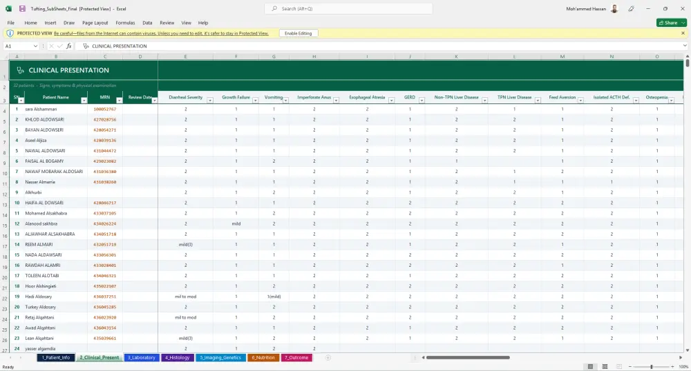Viewport: 691px width, 371px height.
Task: Open the Vomiting filter dropdown
Action: (285, 101)
